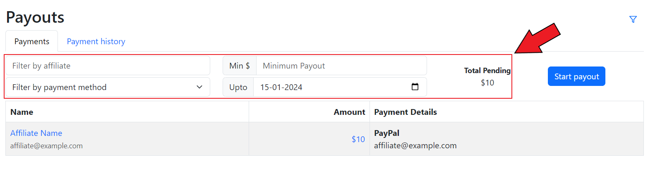This screenshot has width=648, height=171.
Task: Click the Min $ prefix label
Action: [240, 66]
